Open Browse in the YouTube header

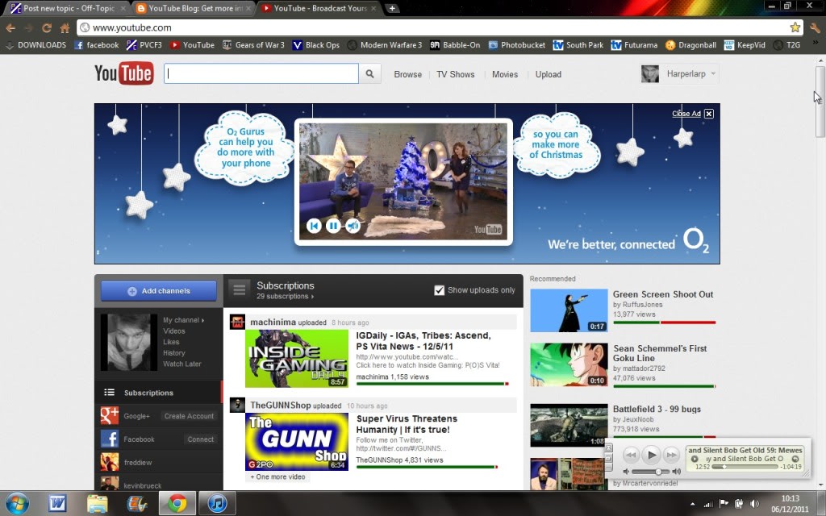click(407, 74)
